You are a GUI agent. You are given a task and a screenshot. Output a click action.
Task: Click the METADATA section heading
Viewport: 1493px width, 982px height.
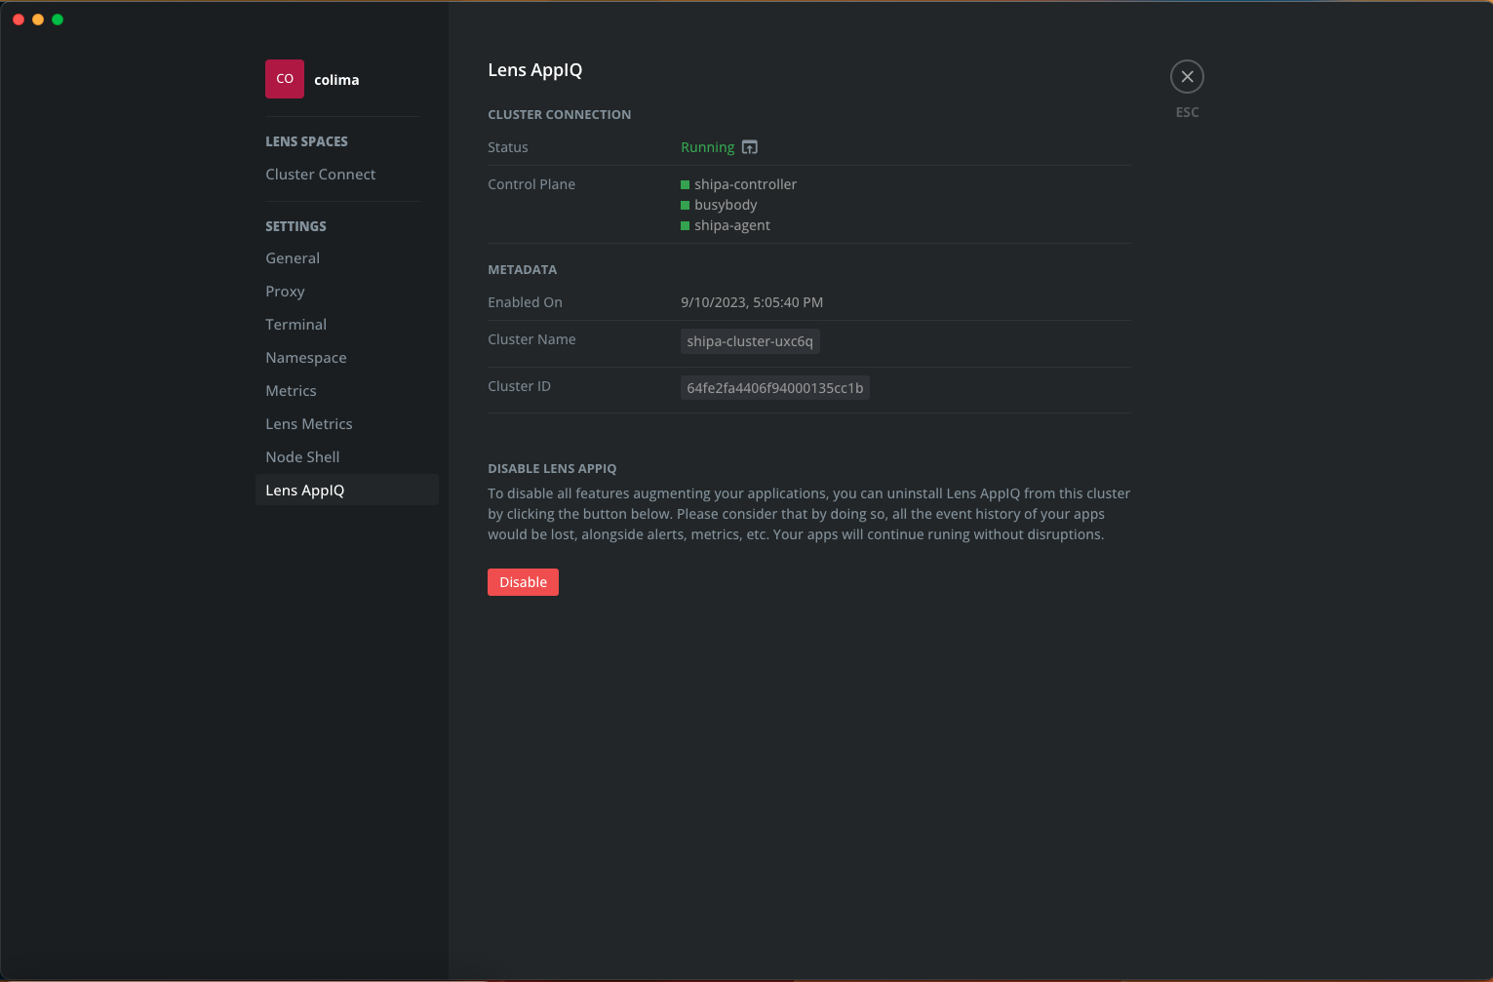(522, 270)
